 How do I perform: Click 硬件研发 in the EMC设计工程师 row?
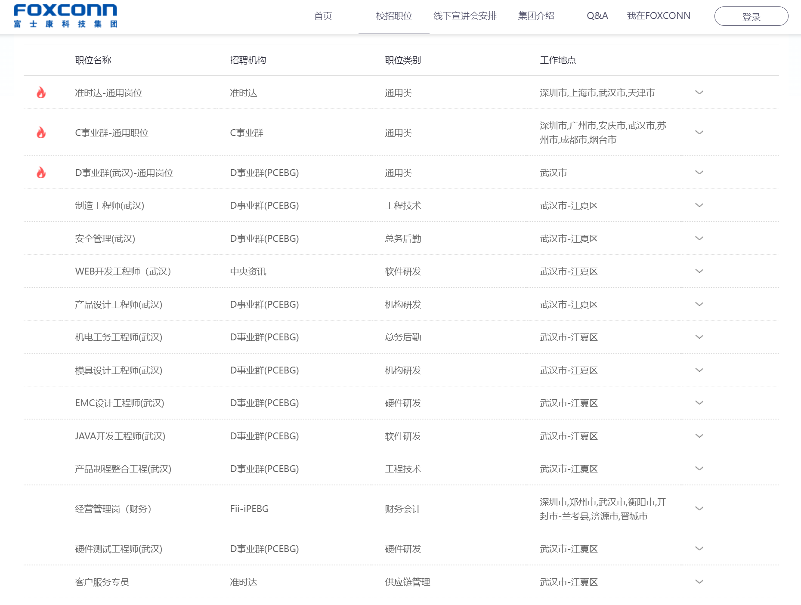(403, 403)
